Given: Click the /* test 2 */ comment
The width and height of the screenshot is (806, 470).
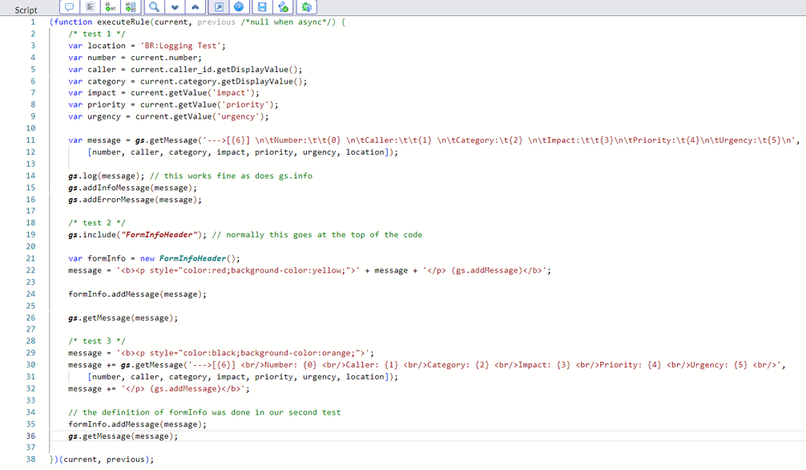Looking at the screenshot, I should point(97,222).
